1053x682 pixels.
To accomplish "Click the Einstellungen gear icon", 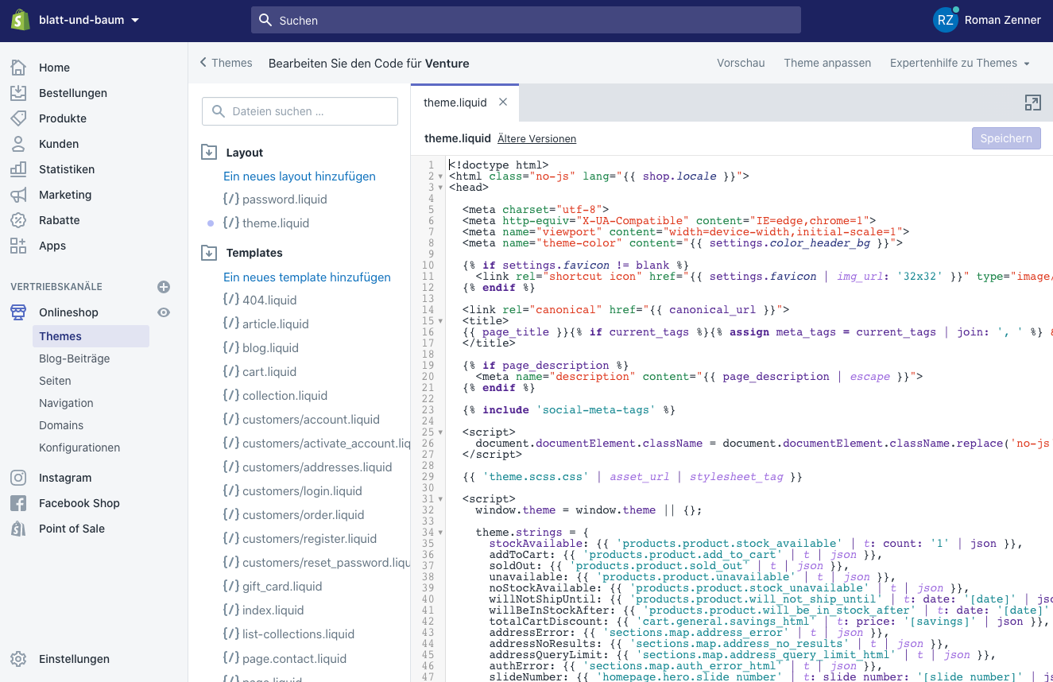I will [18, 659].
